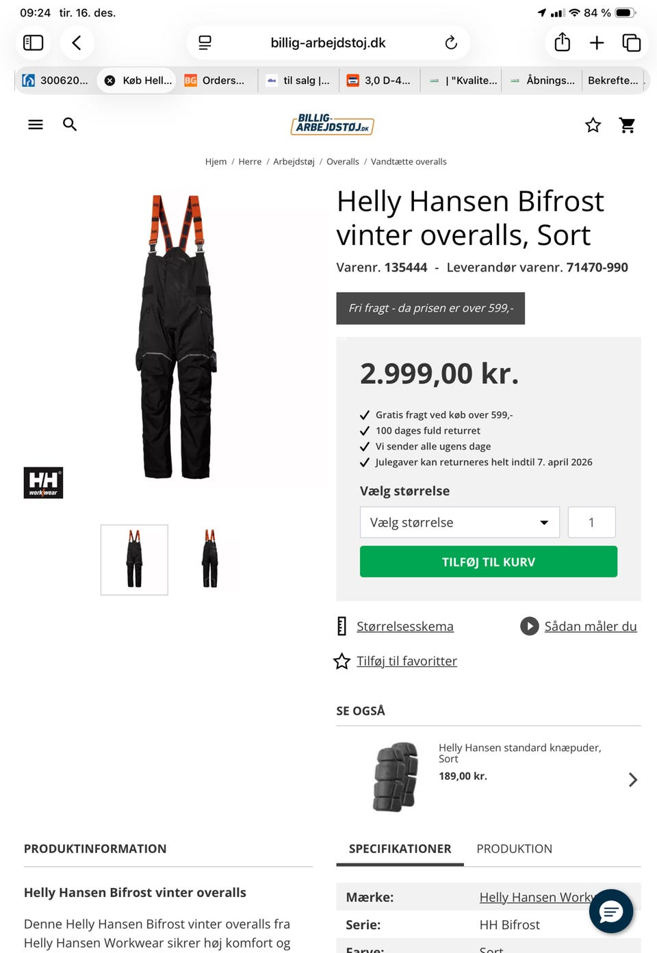Viewport: 657px width, 953px height.
Task: Open the hamburger navigation menu
Action: [x=36, y=125]
